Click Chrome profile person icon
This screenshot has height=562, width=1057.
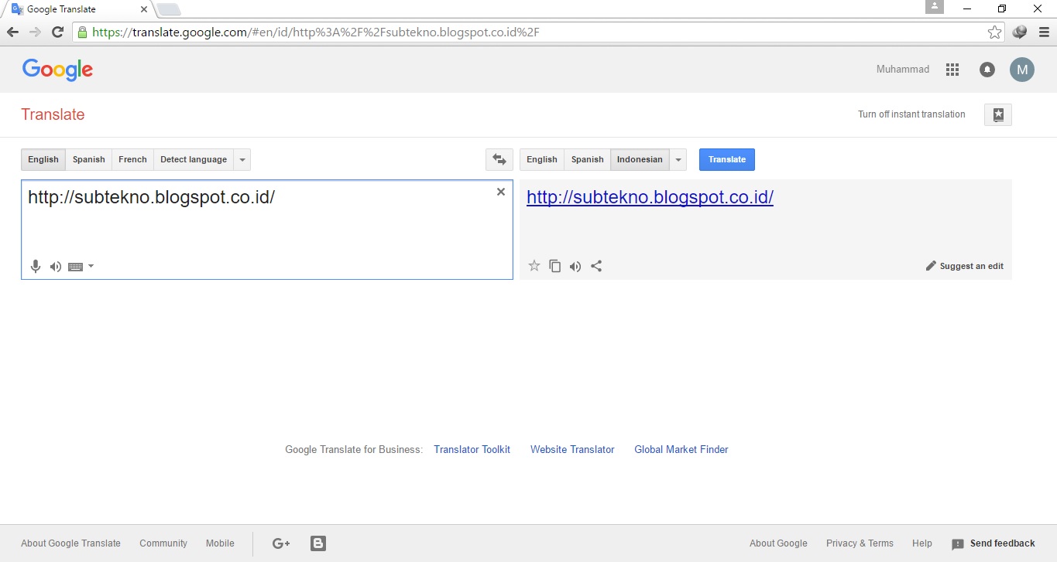coord(935,6)
